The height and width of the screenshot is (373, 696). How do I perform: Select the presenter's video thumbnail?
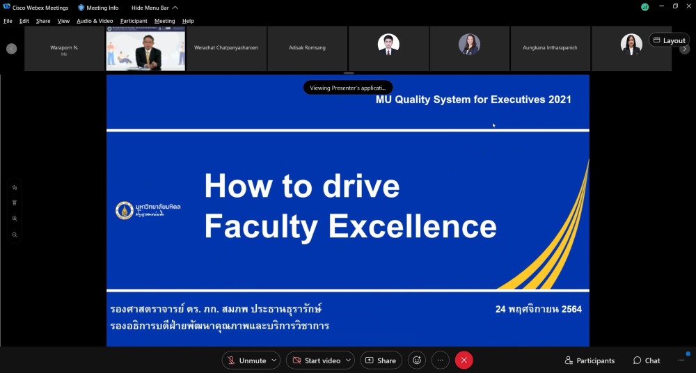coord(145,49)
